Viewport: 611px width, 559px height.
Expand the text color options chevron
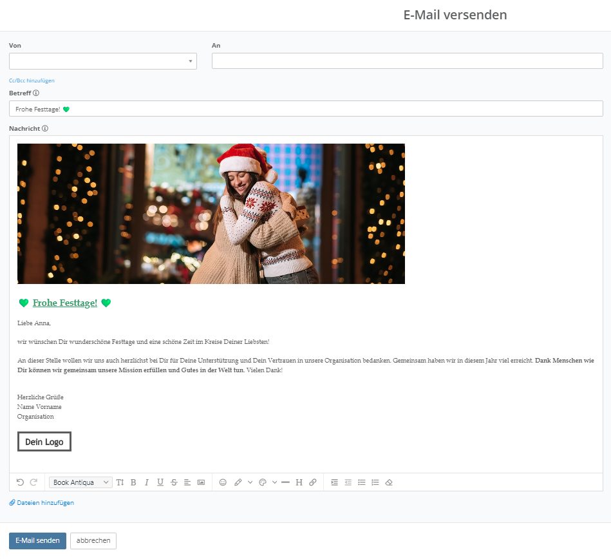(x=249, y=482)
